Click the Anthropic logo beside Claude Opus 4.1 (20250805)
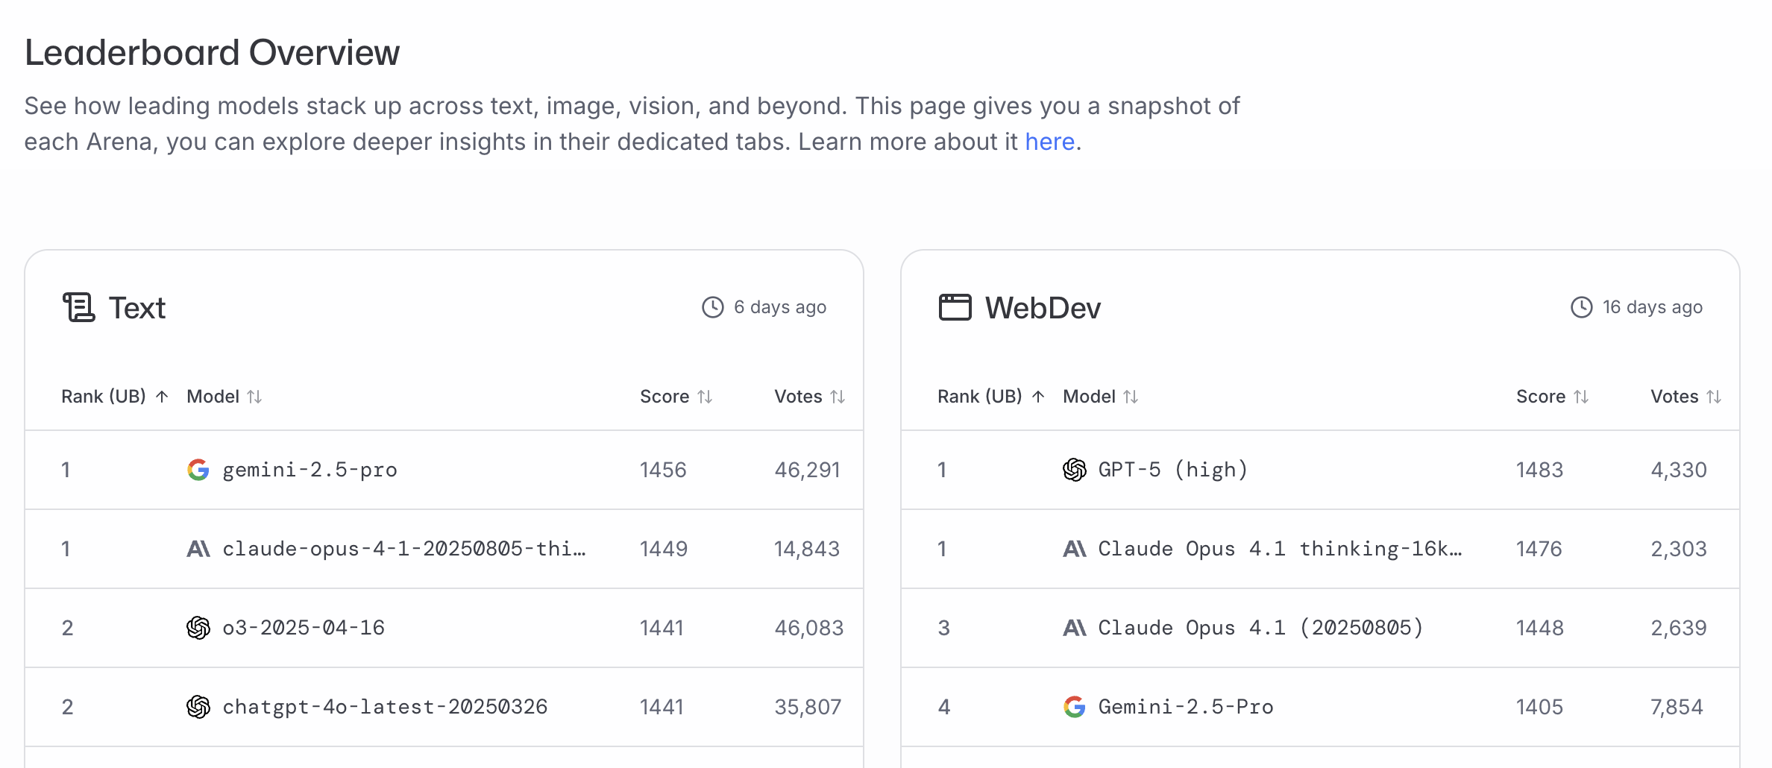This screenshot has width=1772, height=768. click(1075, 628)
